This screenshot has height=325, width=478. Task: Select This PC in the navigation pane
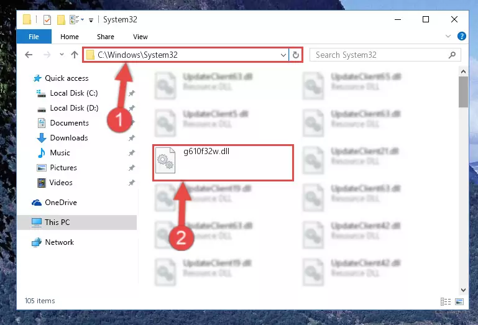pyautogui.click(x=77, y=222)
